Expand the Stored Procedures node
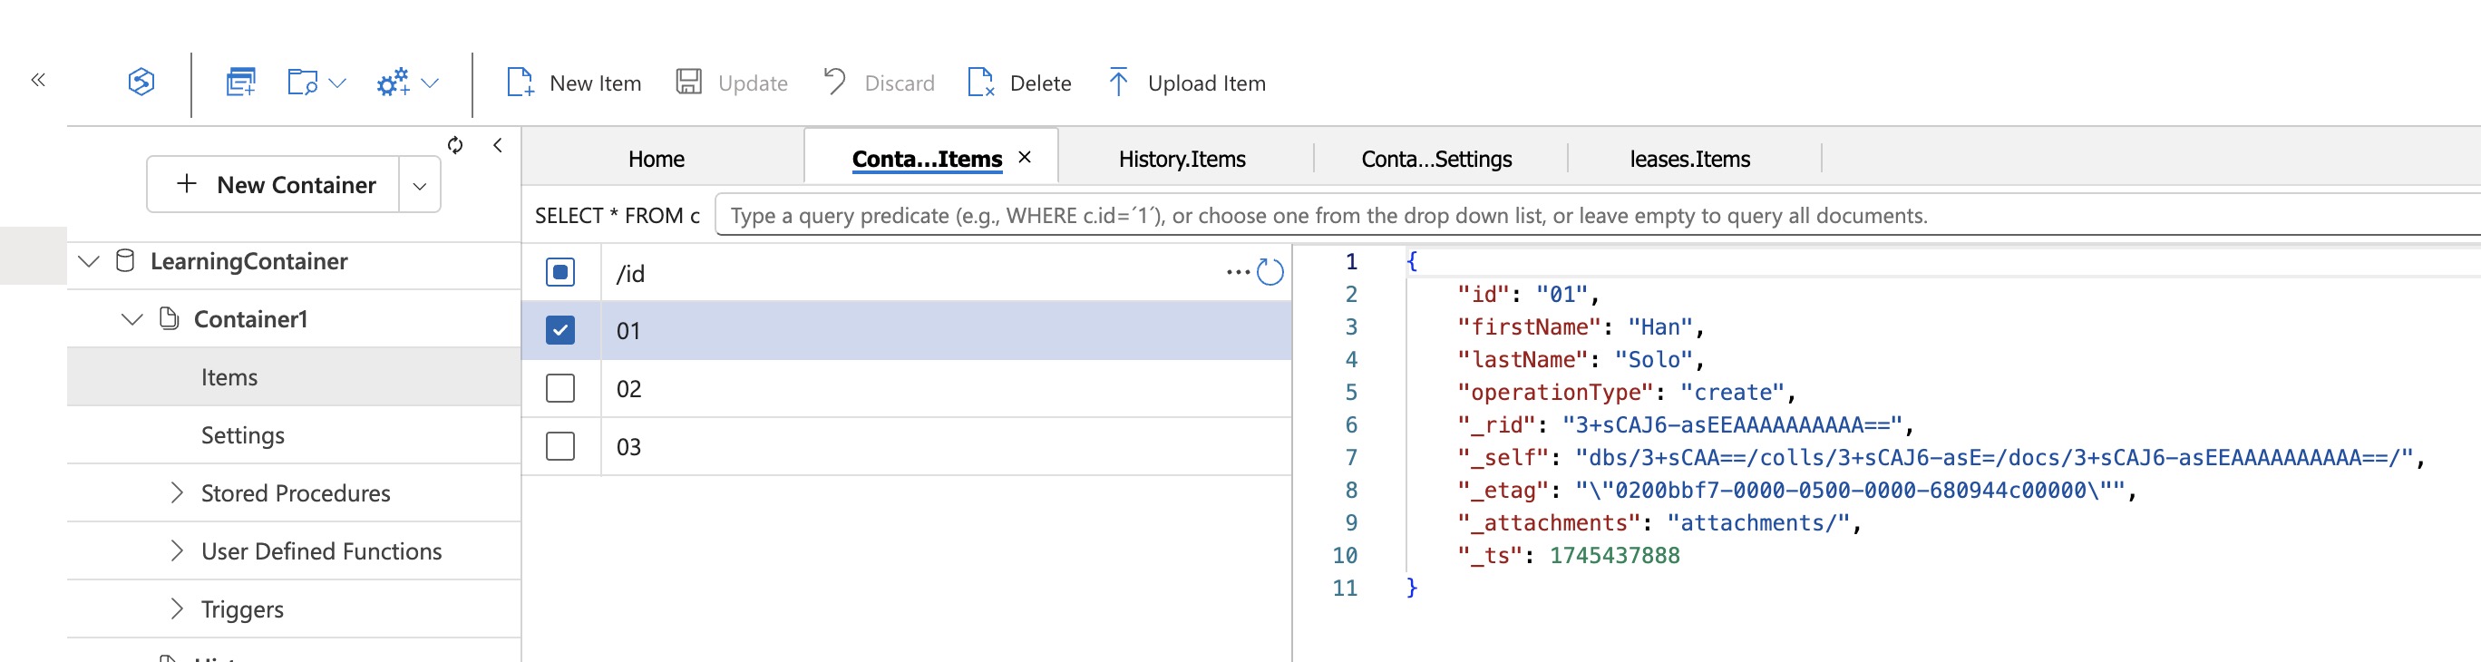This screenshot has height=662, width=2481. [x=176, y=493]
